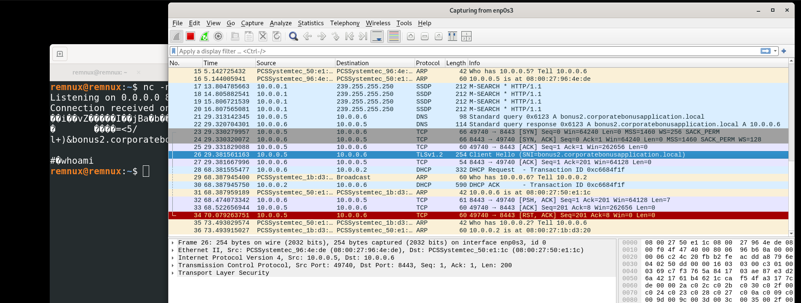This screenshot has height=303, width=801.
Task: Expand the Transmission Control Protocol details
Action: 173,266
